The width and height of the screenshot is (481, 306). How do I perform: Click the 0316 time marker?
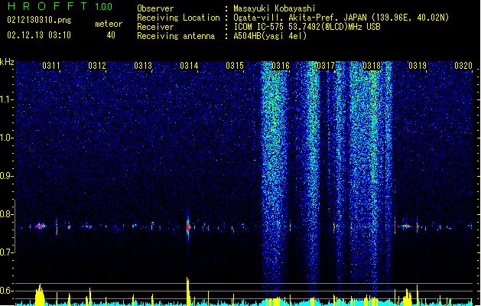(281, 66)
